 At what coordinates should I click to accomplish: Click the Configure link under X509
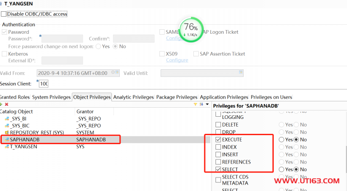pos(177,60)
